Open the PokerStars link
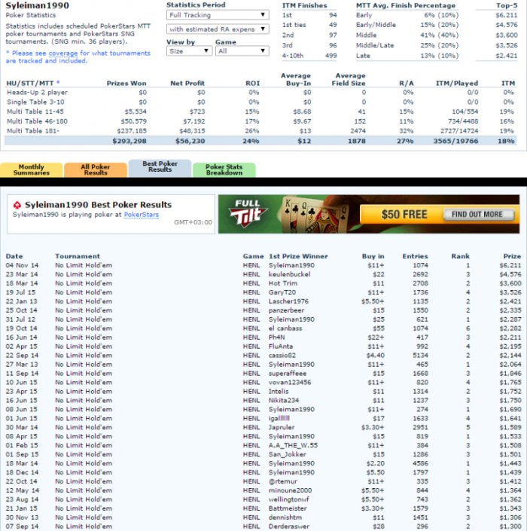 (141, 215)
